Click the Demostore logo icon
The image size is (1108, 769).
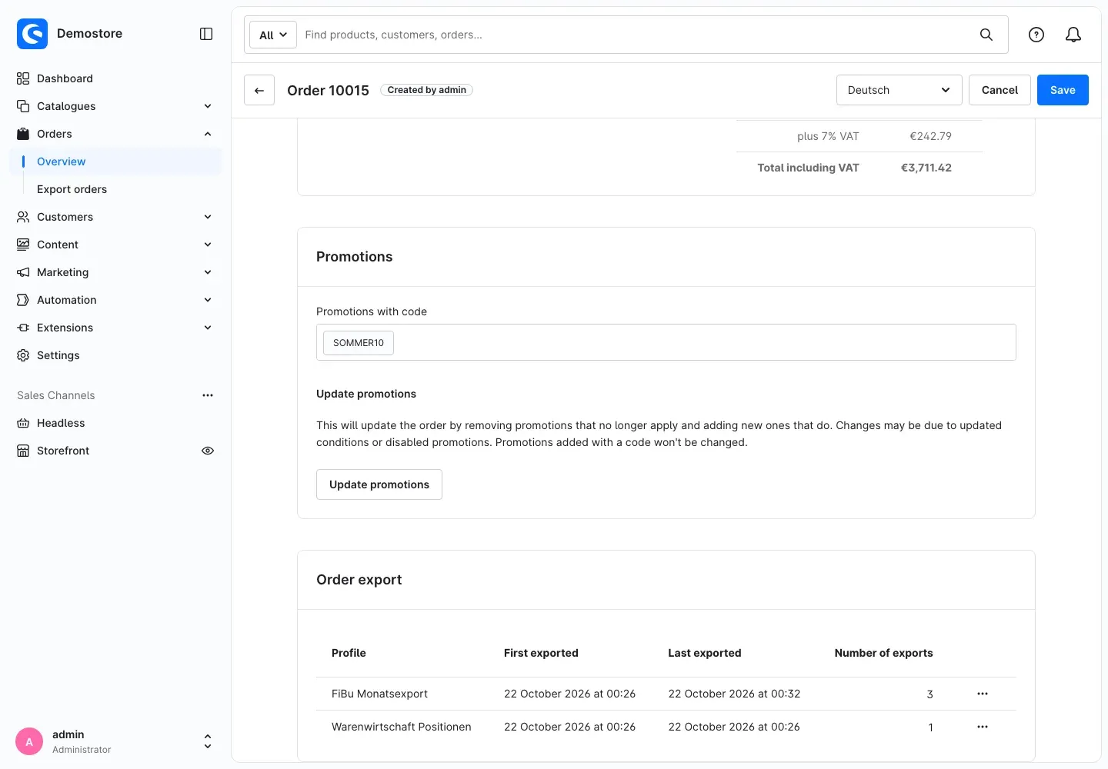(32, 34)
